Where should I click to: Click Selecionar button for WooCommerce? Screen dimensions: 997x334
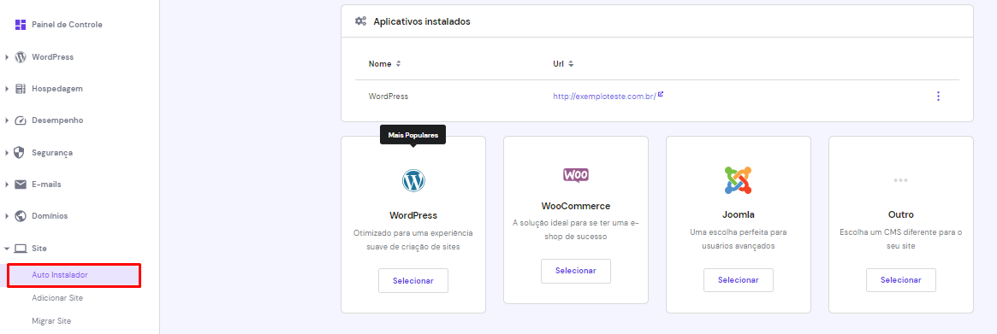click(x=575, y=271)
